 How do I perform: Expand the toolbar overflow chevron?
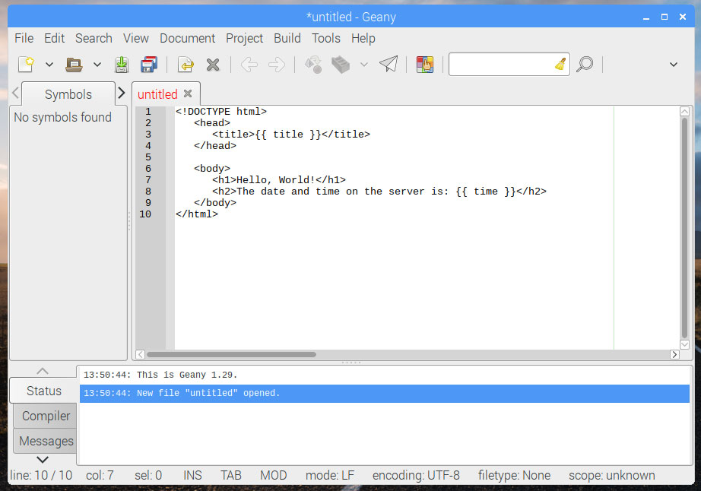pos(672,65)
